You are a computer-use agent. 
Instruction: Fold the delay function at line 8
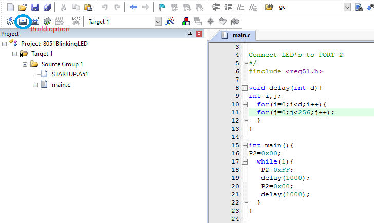pyautogui.click(x=245, y=88)
